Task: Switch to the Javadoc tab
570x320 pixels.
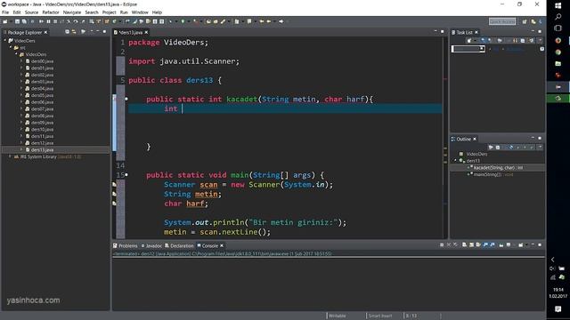Action: tap(151, 245)
